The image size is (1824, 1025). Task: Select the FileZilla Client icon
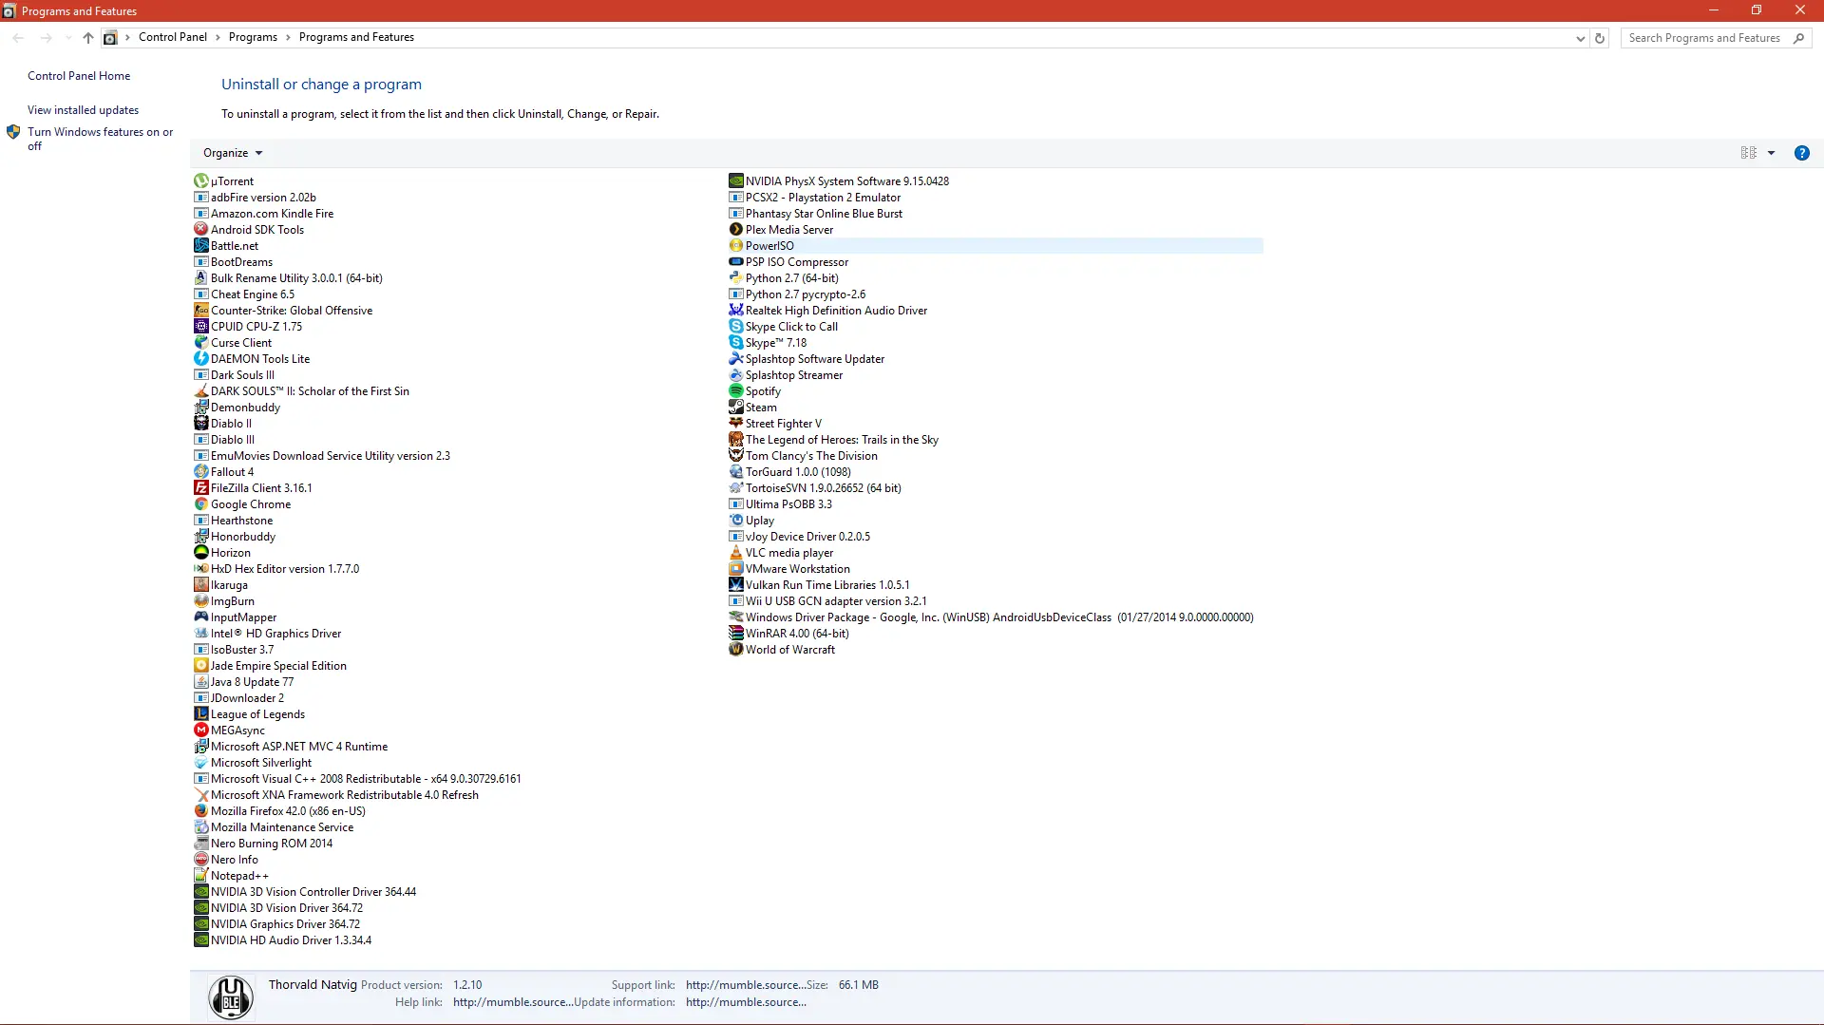[x=201, y=487]
